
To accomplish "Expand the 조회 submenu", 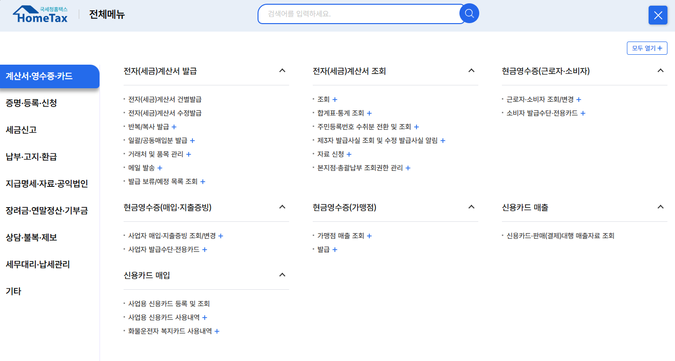I will [335, 99].
